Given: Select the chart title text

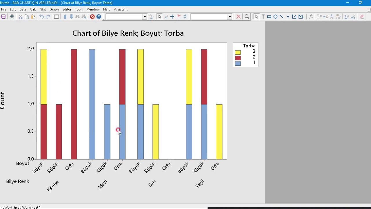Looking at the screenshot, I should click(x=128, y=33).
